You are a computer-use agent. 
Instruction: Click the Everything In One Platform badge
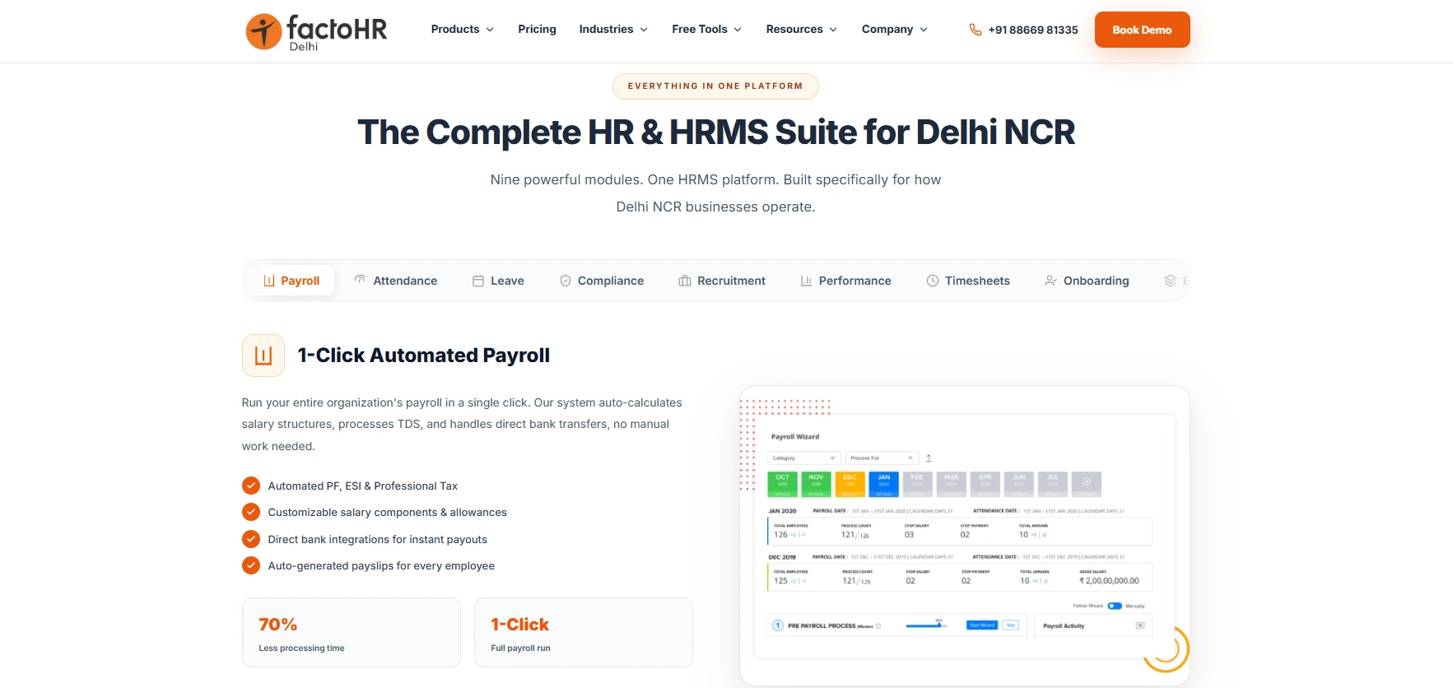[715, 86]
